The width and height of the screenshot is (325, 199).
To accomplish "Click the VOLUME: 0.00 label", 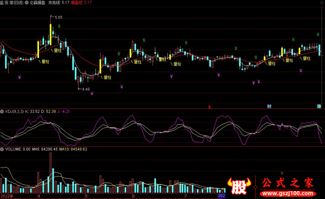I will (17, 149).
